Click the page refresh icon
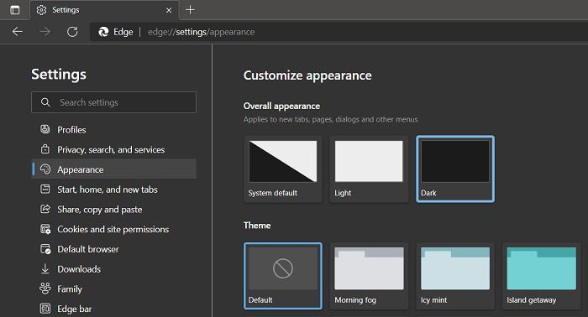588x317 pixels. point(72,32)
